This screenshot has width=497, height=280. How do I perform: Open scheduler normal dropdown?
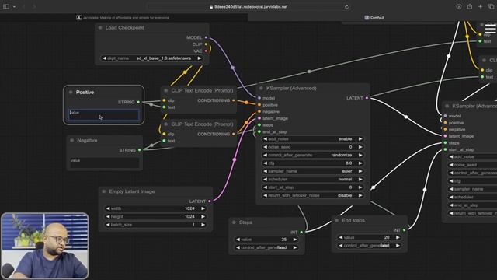(x=312, y=180)
